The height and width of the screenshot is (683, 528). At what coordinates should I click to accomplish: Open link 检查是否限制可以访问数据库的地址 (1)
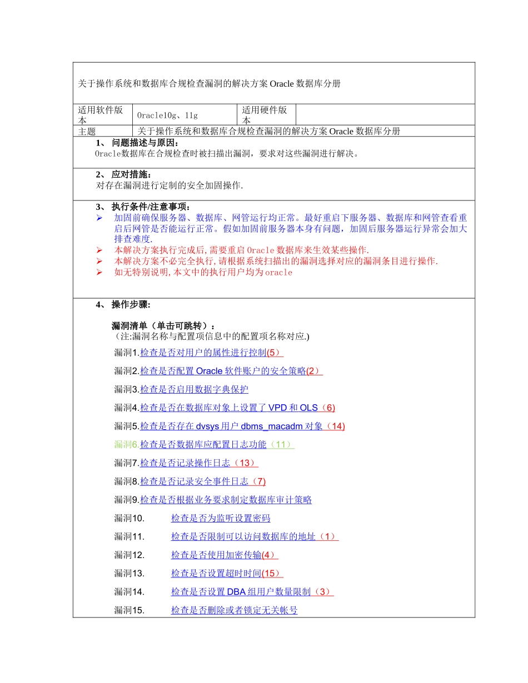tap(255, 536)
